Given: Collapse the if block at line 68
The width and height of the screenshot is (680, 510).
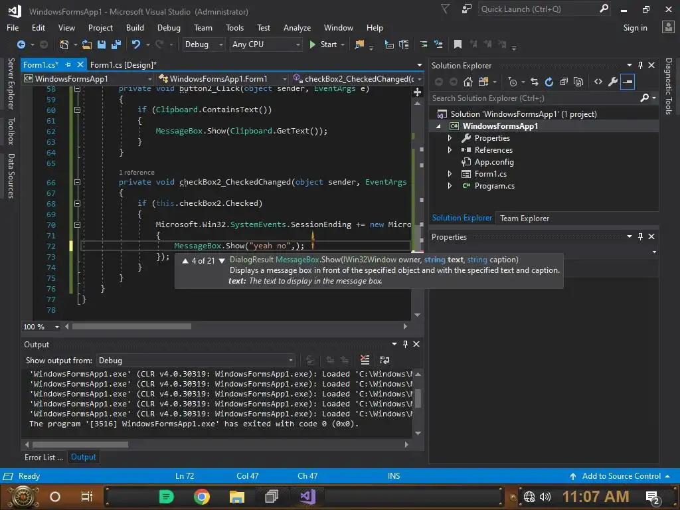Looking at the screenshot, I should [77, 203].
